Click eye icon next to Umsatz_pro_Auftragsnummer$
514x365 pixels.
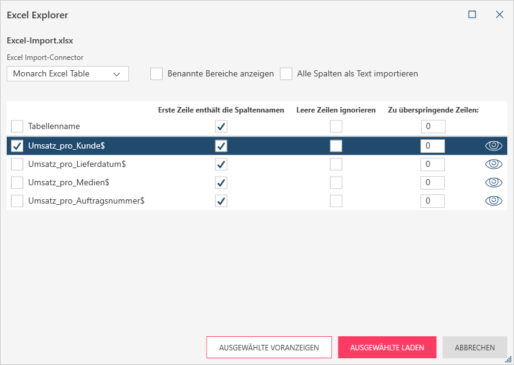click(493, 201)
